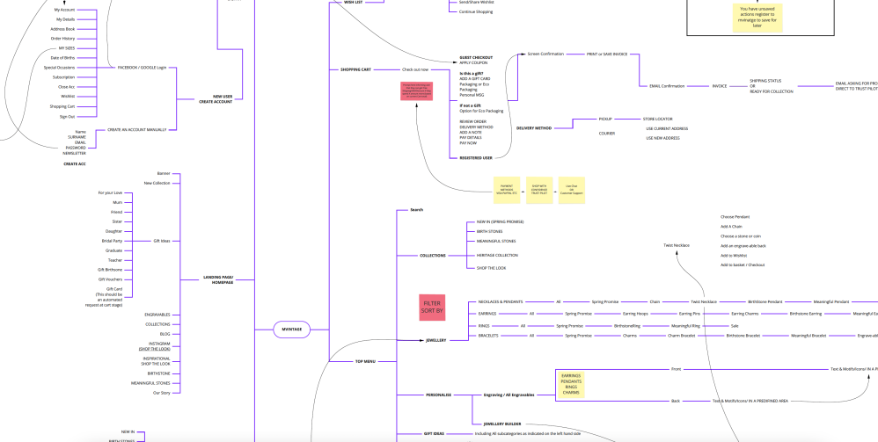
Task: Select the Order History item
Action: [x=62, y=38]
